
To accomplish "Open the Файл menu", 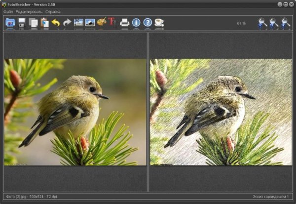I will point(8,12).
